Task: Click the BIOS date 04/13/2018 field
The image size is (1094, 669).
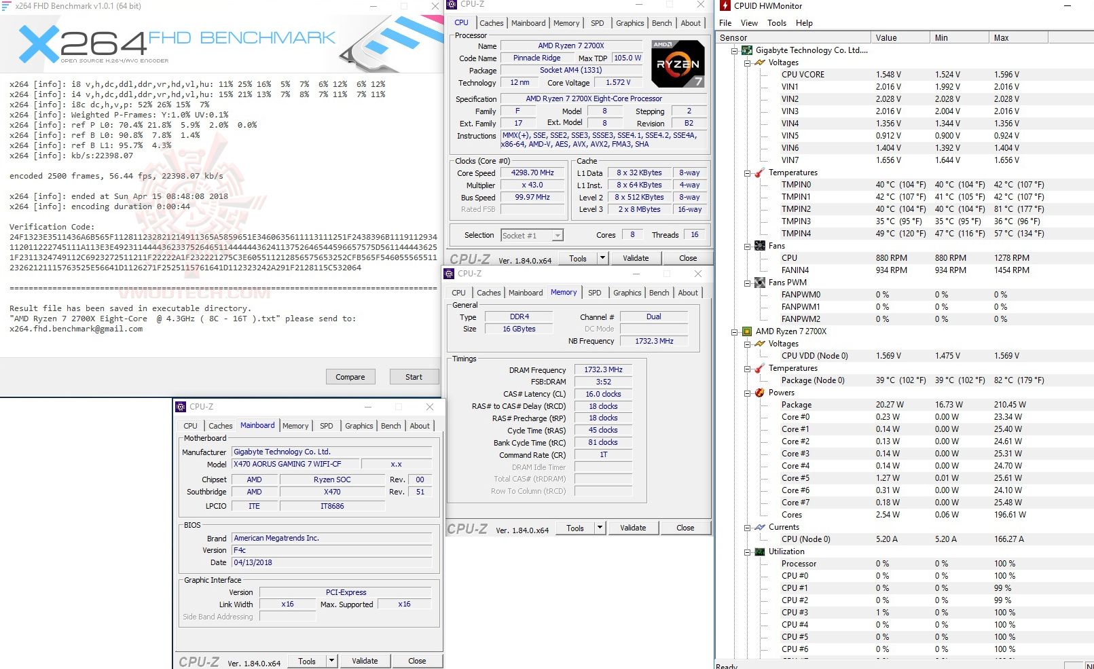Action: click(331, 563)
